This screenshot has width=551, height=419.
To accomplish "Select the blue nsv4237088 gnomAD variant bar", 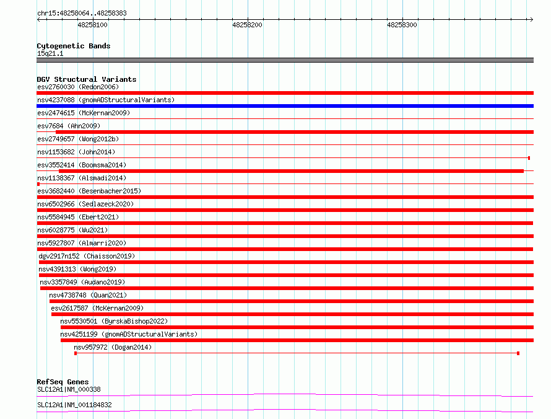I will (x=285, y=106).
